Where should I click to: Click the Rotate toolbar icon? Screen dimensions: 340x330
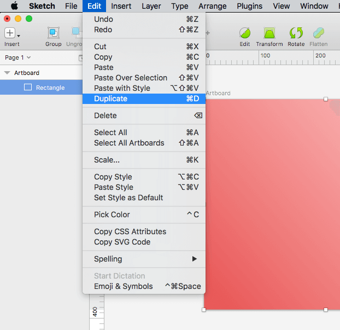296,33
